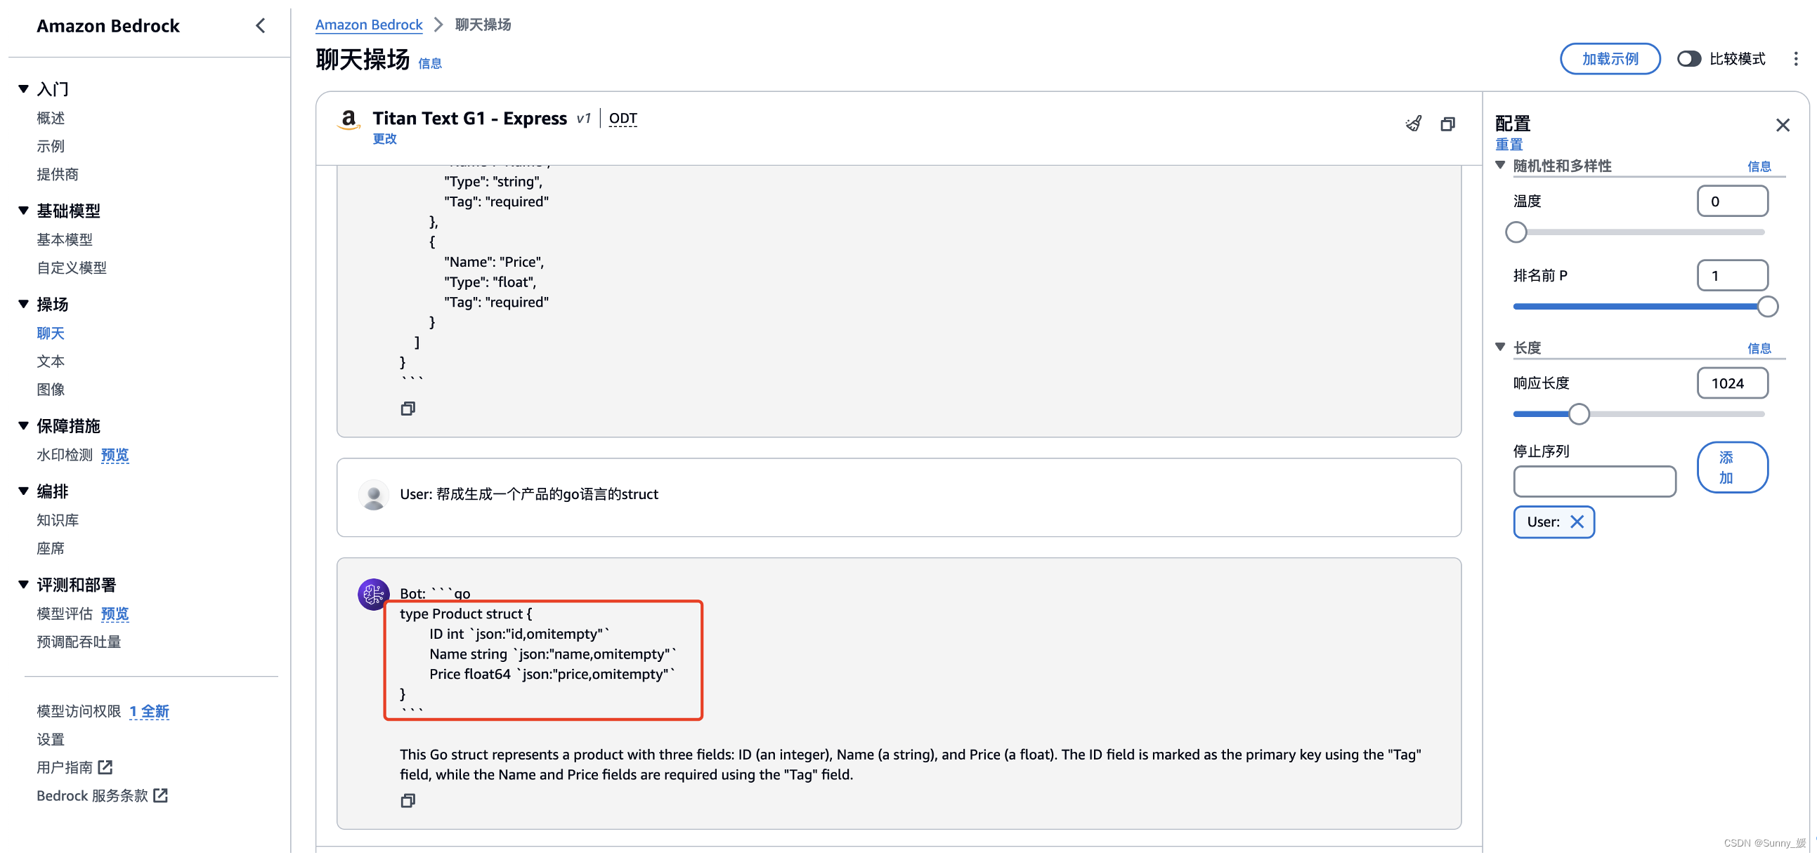1817x855 pixels.
Task: Go to 基本模型
Action: 65,239
